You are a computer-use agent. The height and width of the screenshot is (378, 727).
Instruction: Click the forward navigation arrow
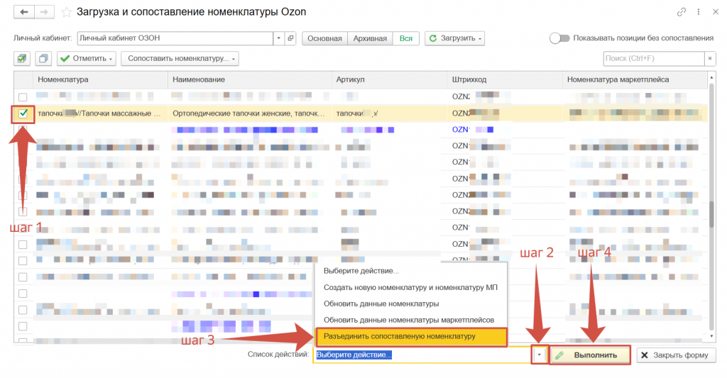(45, 12)
